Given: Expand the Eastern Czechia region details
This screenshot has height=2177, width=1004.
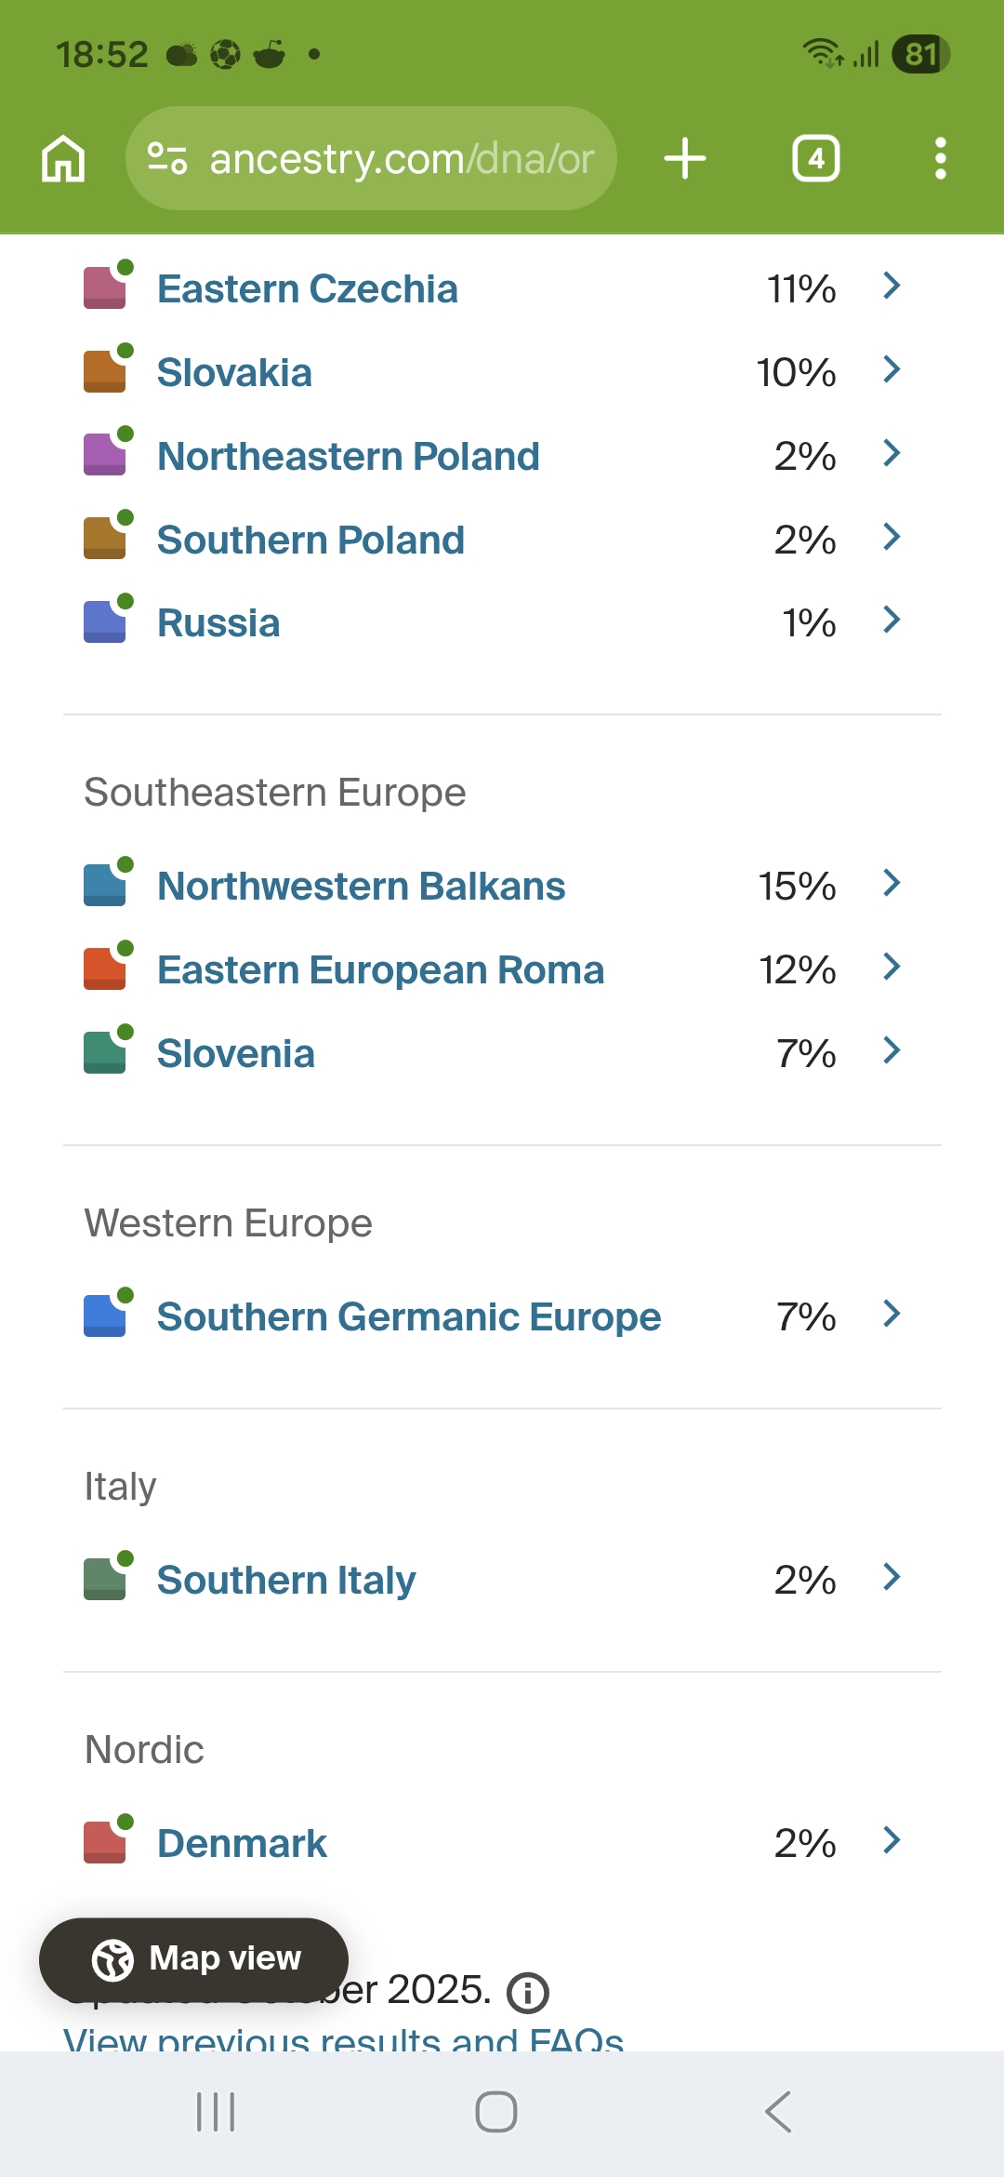Looking at the screenshot, I should pos(892,287).
